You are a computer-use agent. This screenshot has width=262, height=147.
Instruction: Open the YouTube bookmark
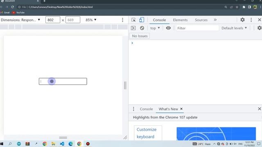click(18, 13)
